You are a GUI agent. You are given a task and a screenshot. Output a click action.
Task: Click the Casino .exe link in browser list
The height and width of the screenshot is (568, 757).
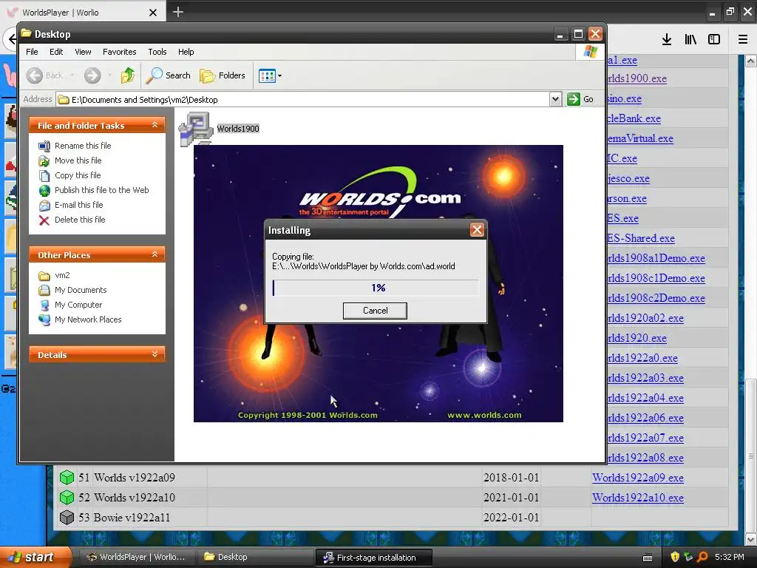(x=624, y=98)
